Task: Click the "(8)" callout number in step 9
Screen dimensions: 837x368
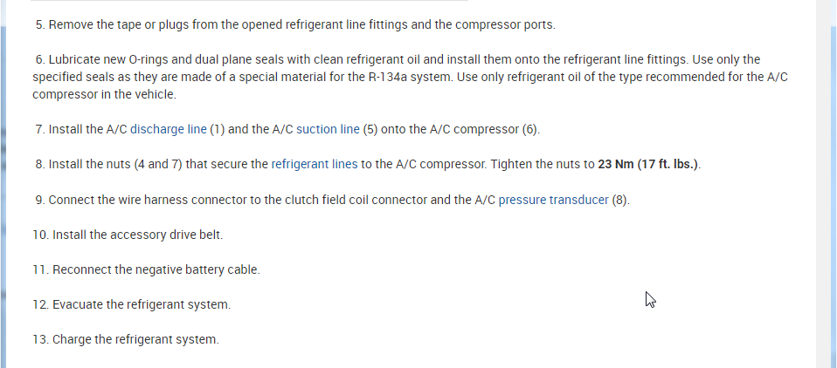Action: (619, 200)
